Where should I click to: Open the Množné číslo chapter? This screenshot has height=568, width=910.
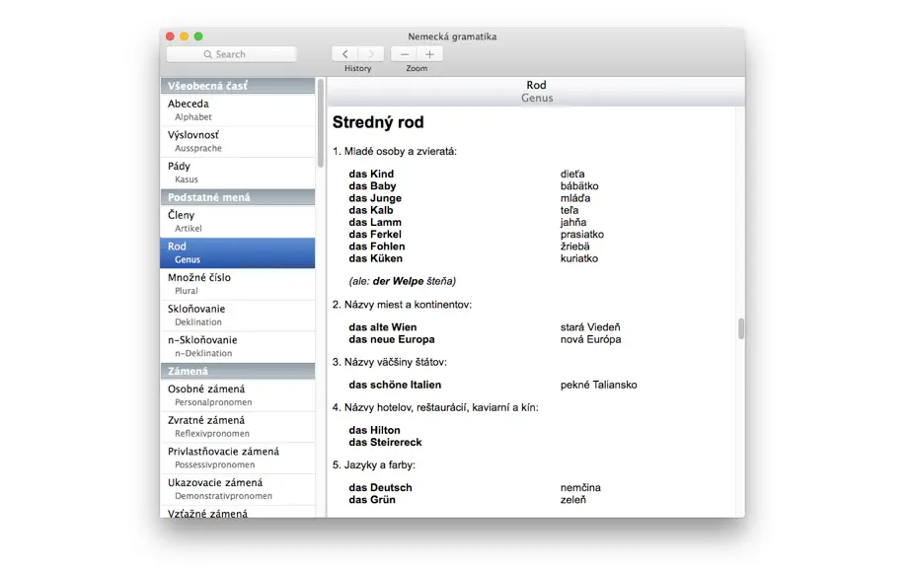pyautogui.click(x=238, y=284)
